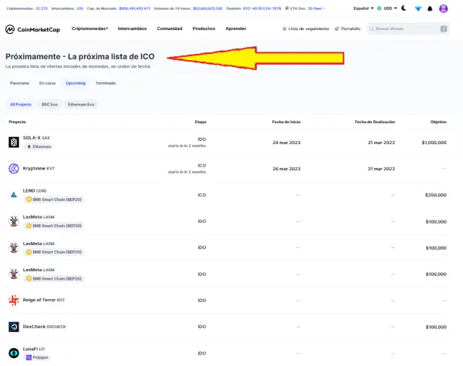Open the diamond rewards icon
Image resolution: width=463 pixels, height=366 pixels.
pos(417,8)
